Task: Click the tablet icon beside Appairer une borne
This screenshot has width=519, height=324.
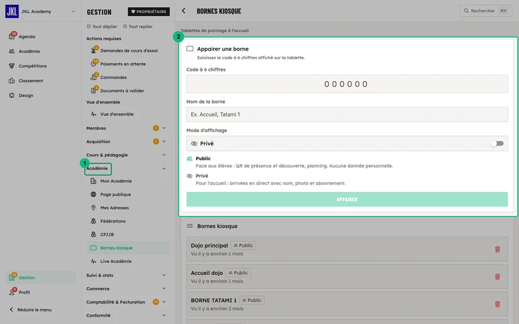Action: pos(190,49)
